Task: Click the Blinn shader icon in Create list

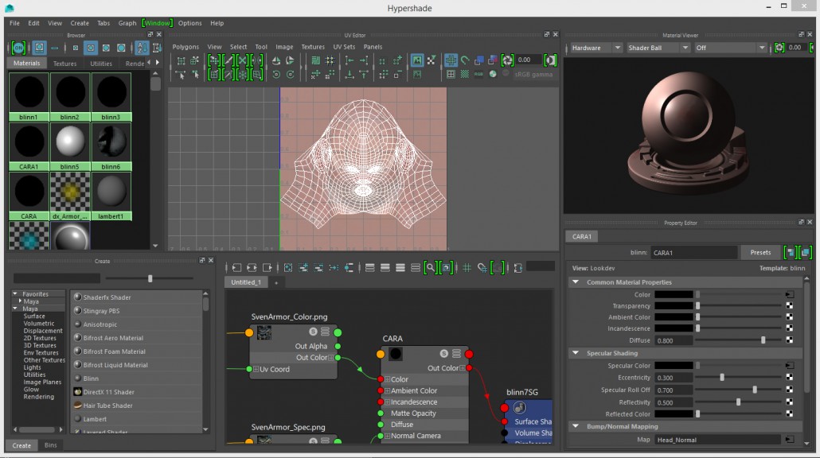Action: (x=78, y=378)
